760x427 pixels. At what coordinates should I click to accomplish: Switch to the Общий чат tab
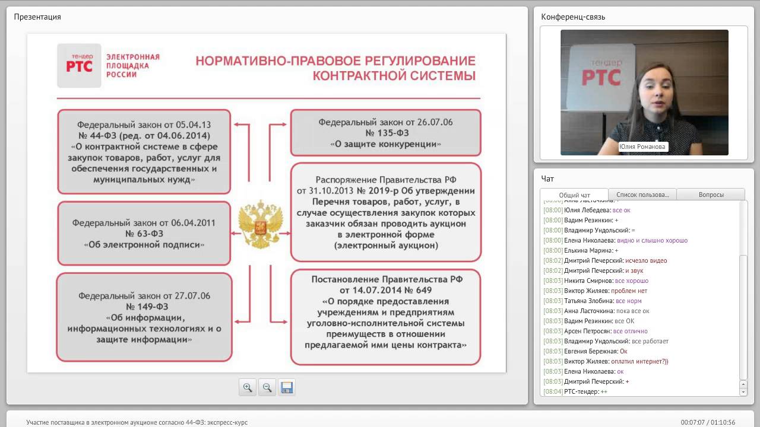pyautogui.click(x=574, y=195)
